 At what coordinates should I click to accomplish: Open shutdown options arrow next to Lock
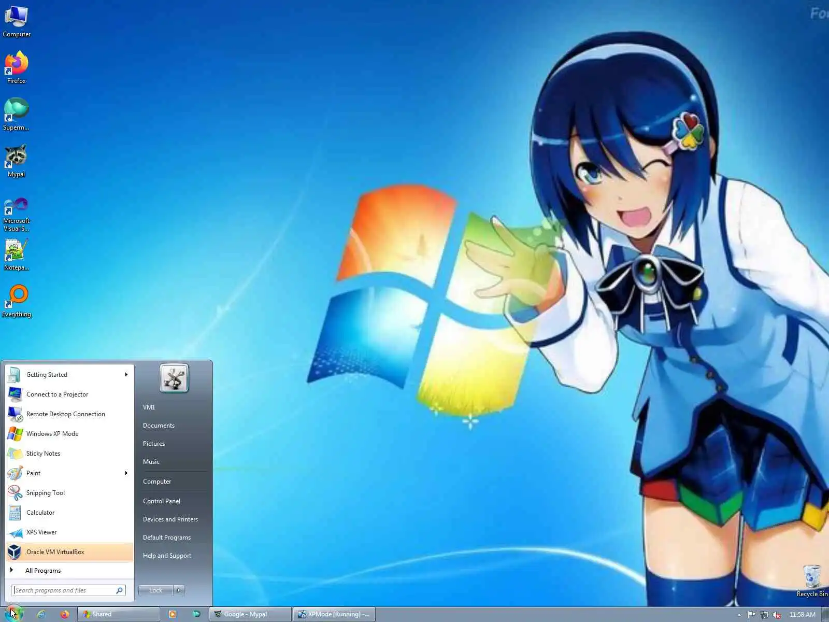coord(179,590)
